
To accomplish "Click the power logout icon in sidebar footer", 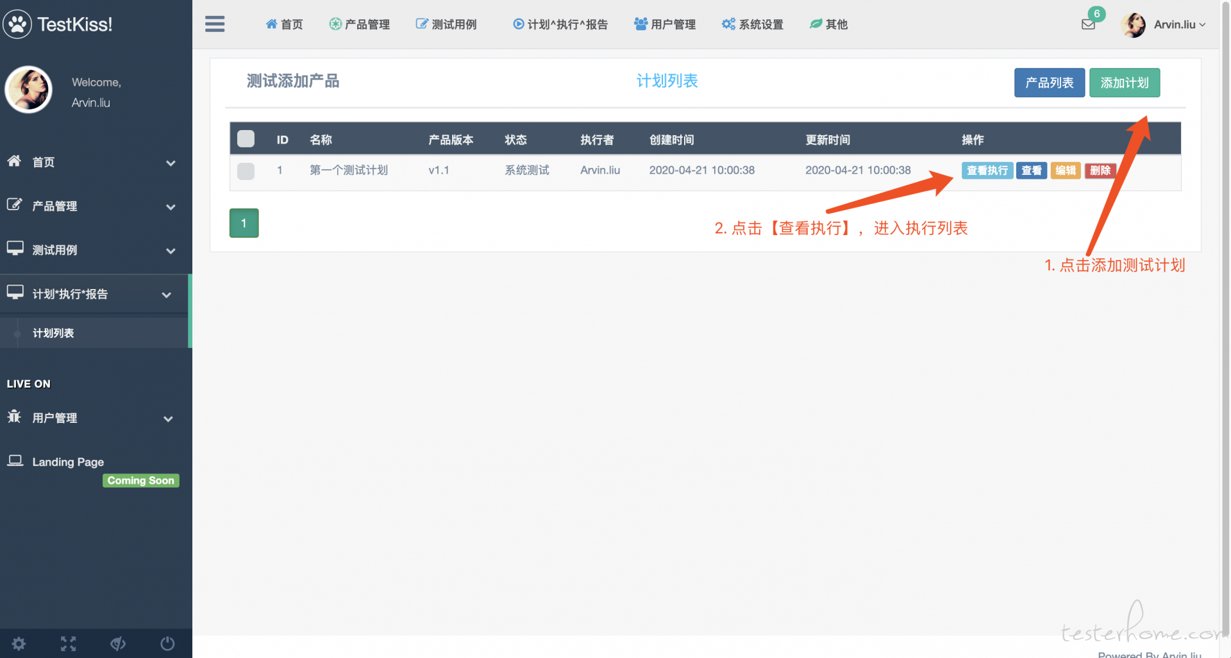I will [x=167, y=644].
